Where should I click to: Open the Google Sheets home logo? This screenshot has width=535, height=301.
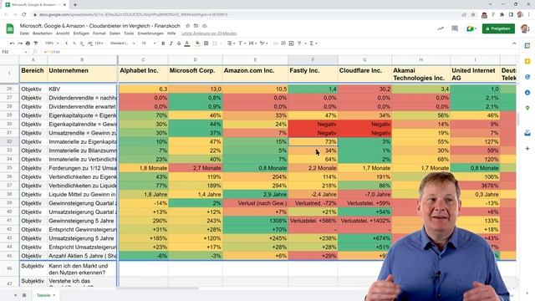tap(10, 28)
